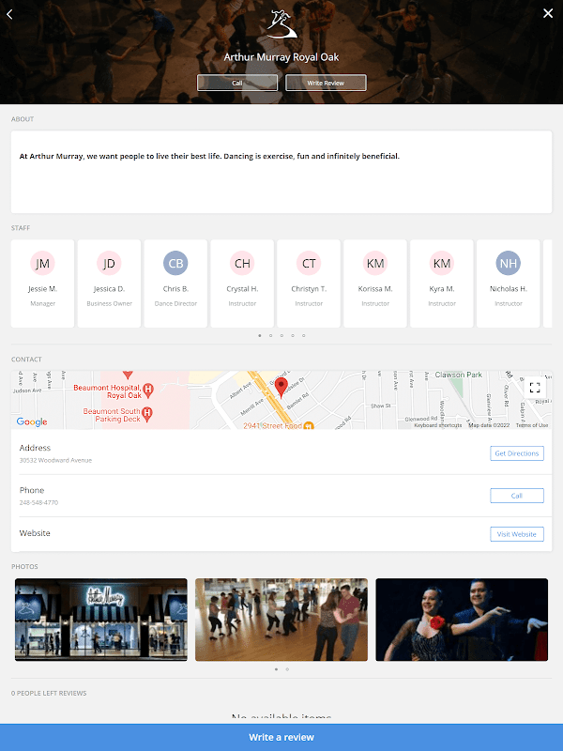Screen dimensions: 563x751
Task: Go to second staff carousel page dot
Action: (x=270, y=336)
